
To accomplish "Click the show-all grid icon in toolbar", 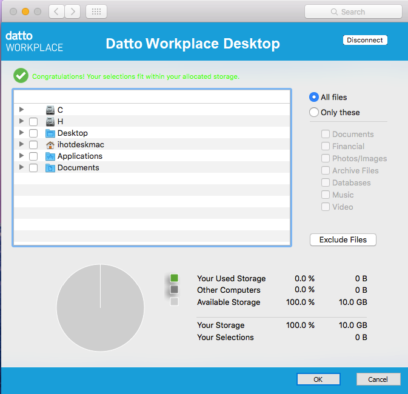I will (96, 12).
